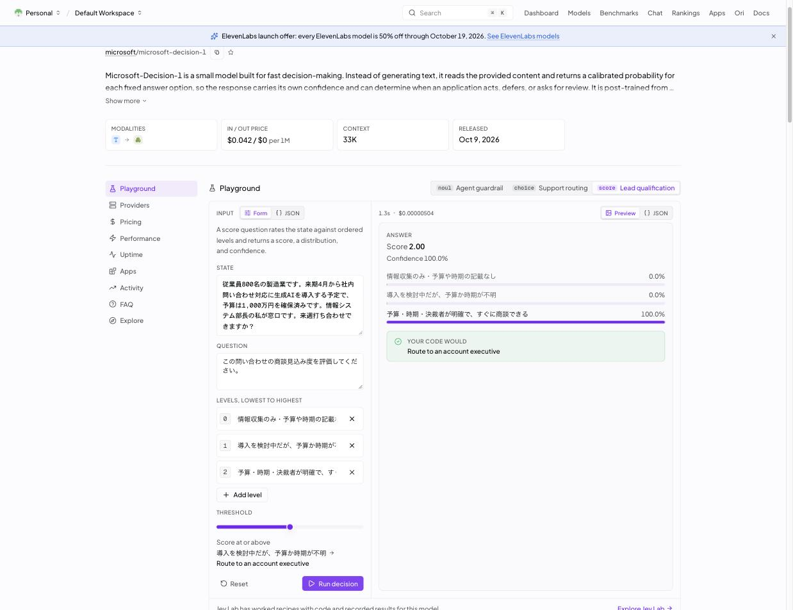
Task: Click into the Question text area
Action: click(290, 372)
